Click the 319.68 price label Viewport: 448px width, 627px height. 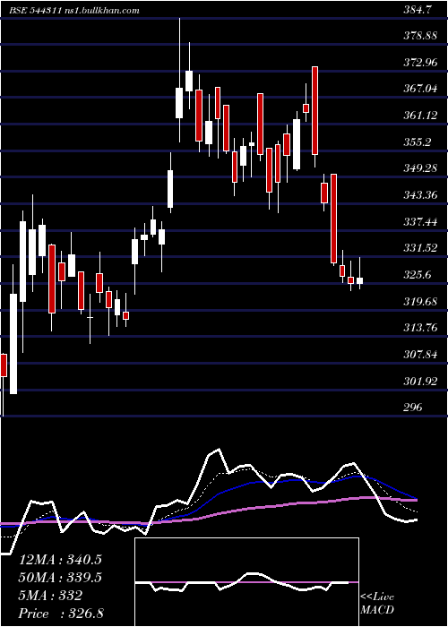tap(420, 301)
